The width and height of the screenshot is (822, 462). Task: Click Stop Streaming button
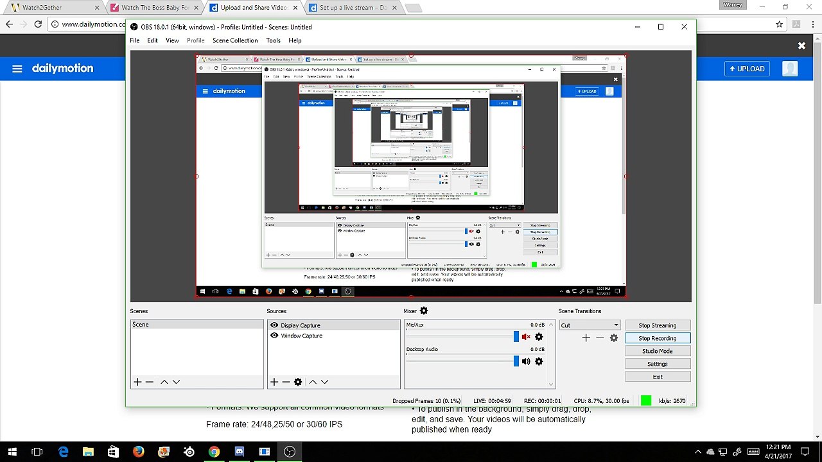(658, 325)
